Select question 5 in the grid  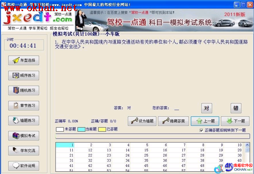pos(140,145)
